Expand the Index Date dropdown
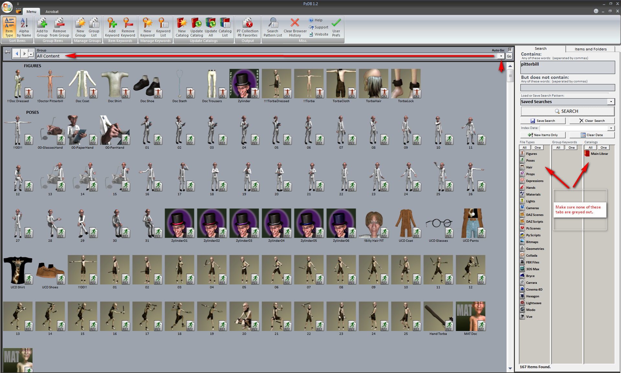Viewport: 621px width, 373px height. 611,128
